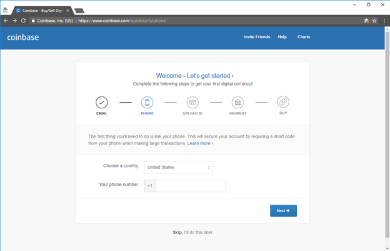The height and width of the screenshot is (251, 390).
Task: Open the Learn more link
Action: pyautogui.click(x=200, y=143)
